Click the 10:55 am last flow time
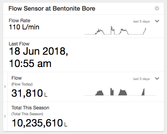Screen dimensions: 167x134 coord(30,64)
